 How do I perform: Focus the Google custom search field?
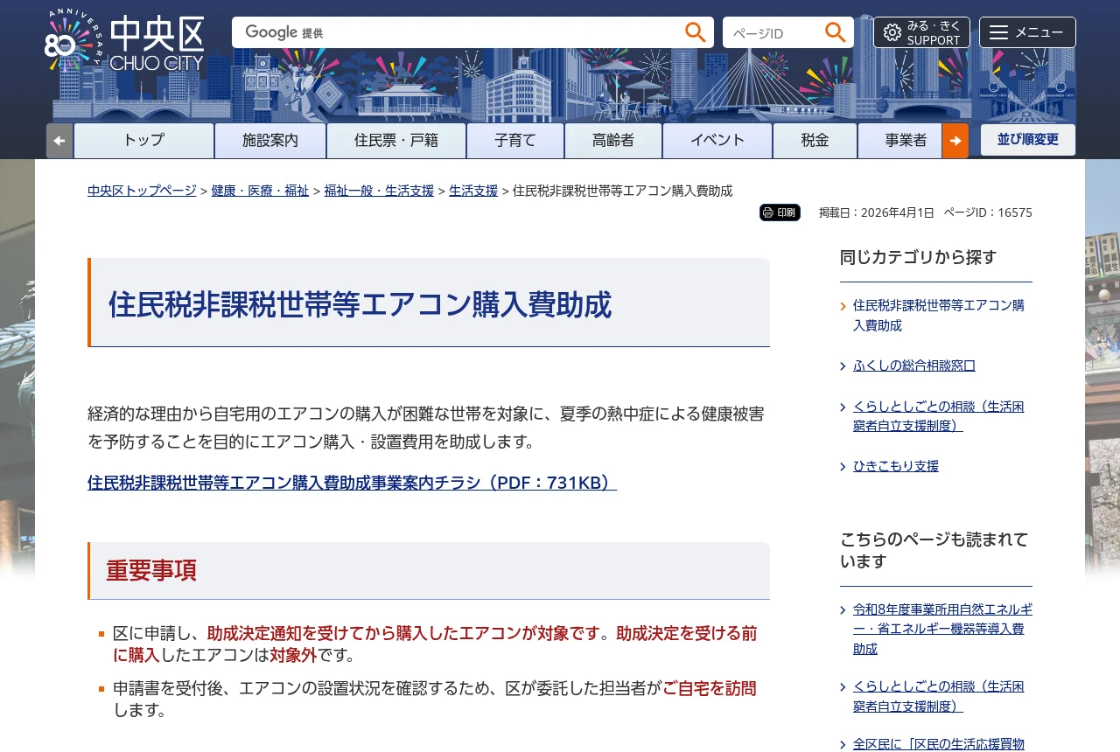(x=457, y=32)
